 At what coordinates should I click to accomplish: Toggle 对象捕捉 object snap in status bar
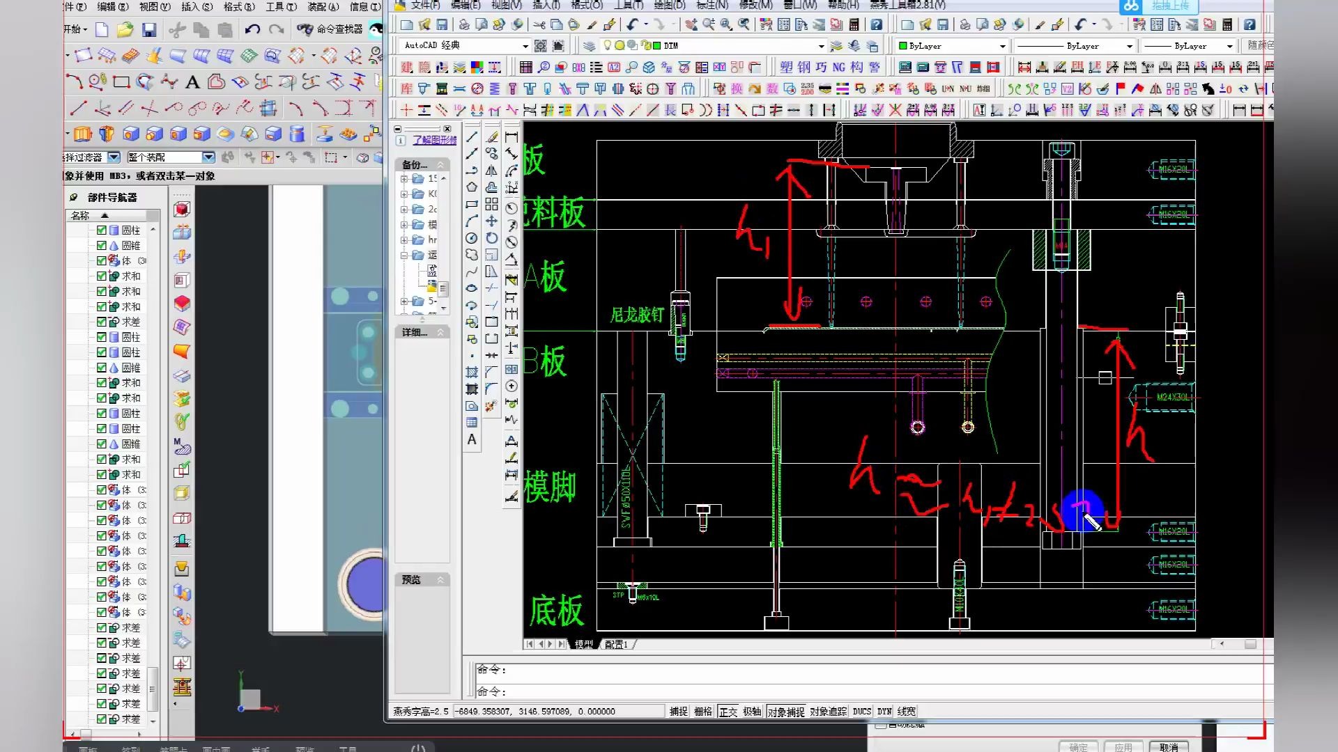(x=785, y=712)
